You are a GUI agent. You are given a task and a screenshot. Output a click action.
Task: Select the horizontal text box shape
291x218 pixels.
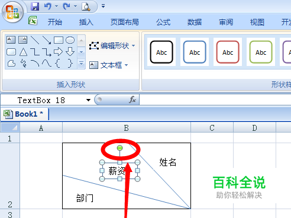pyautogui.click(x=11, y=40)
